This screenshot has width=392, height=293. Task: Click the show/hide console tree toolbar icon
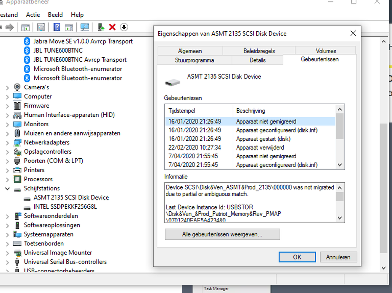[26, 27]
